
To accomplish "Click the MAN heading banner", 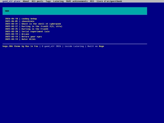I will click(x=75, y=11).
